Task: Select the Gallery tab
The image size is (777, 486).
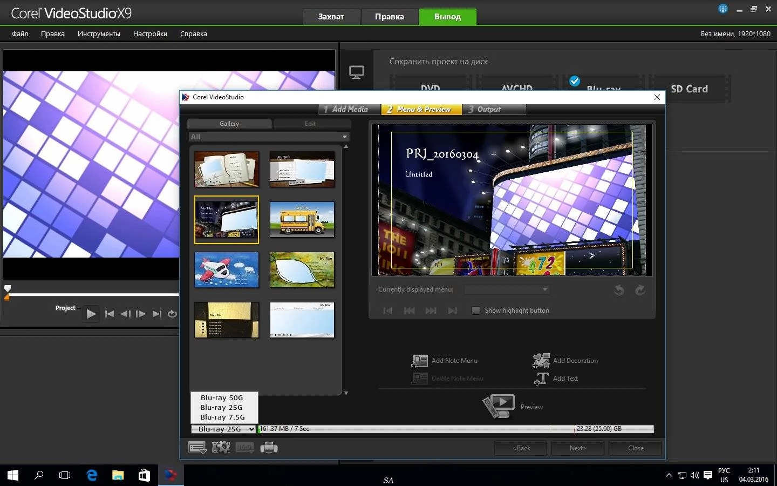Action: 229,124
